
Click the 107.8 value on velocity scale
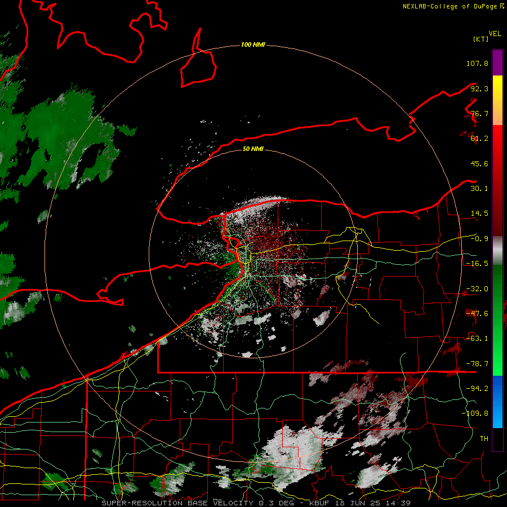click(x=477, y=63)
